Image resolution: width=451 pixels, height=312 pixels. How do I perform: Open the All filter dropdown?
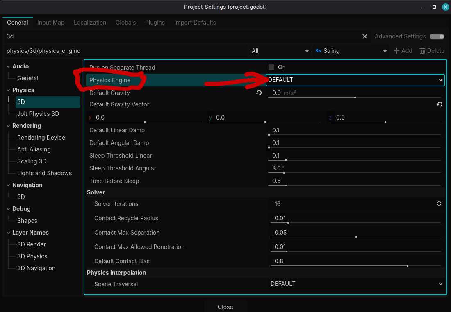pos(280,51)
